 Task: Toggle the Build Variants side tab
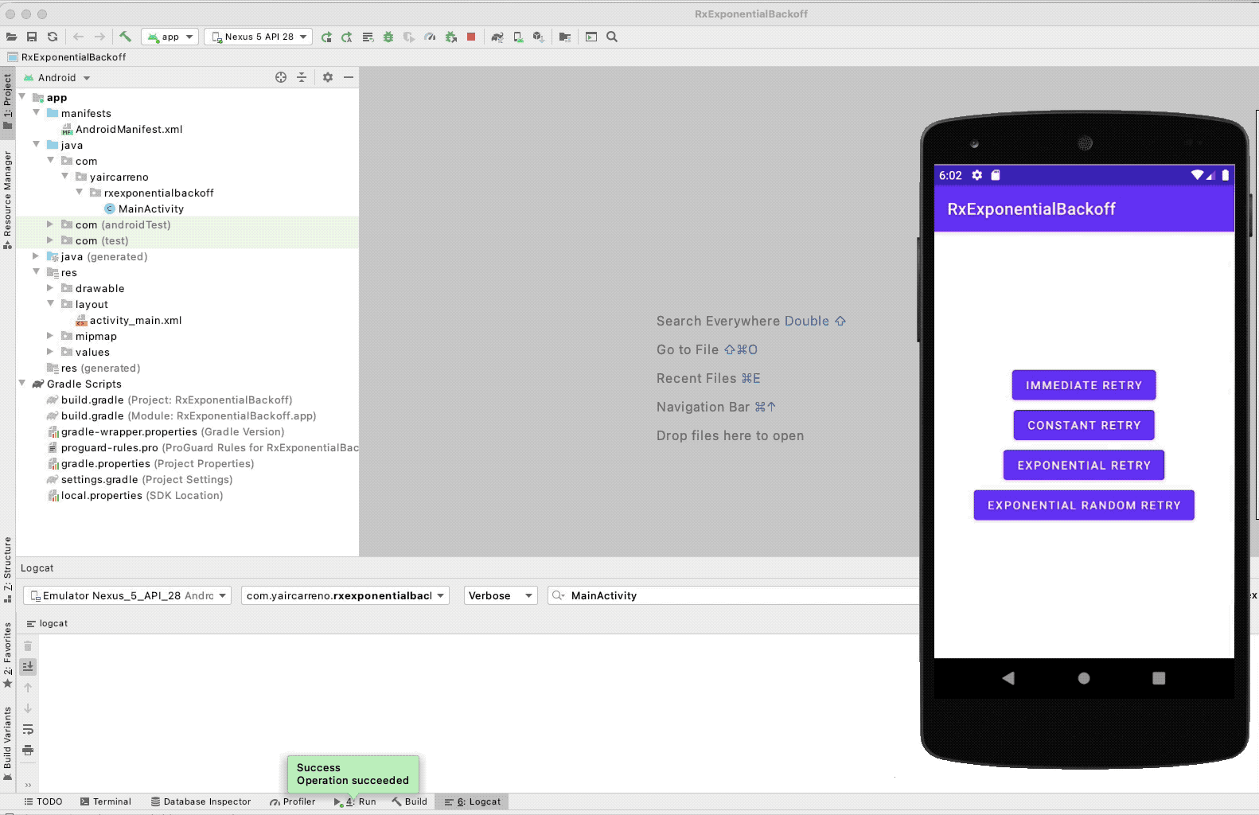(8, 744)
